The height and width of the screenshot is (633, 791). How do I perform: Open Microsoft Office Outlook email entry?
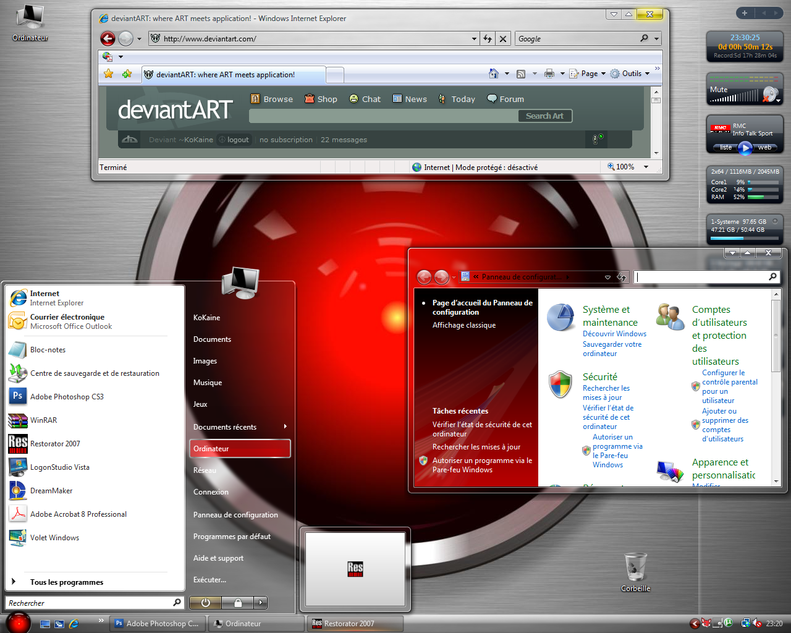[95, 321]
